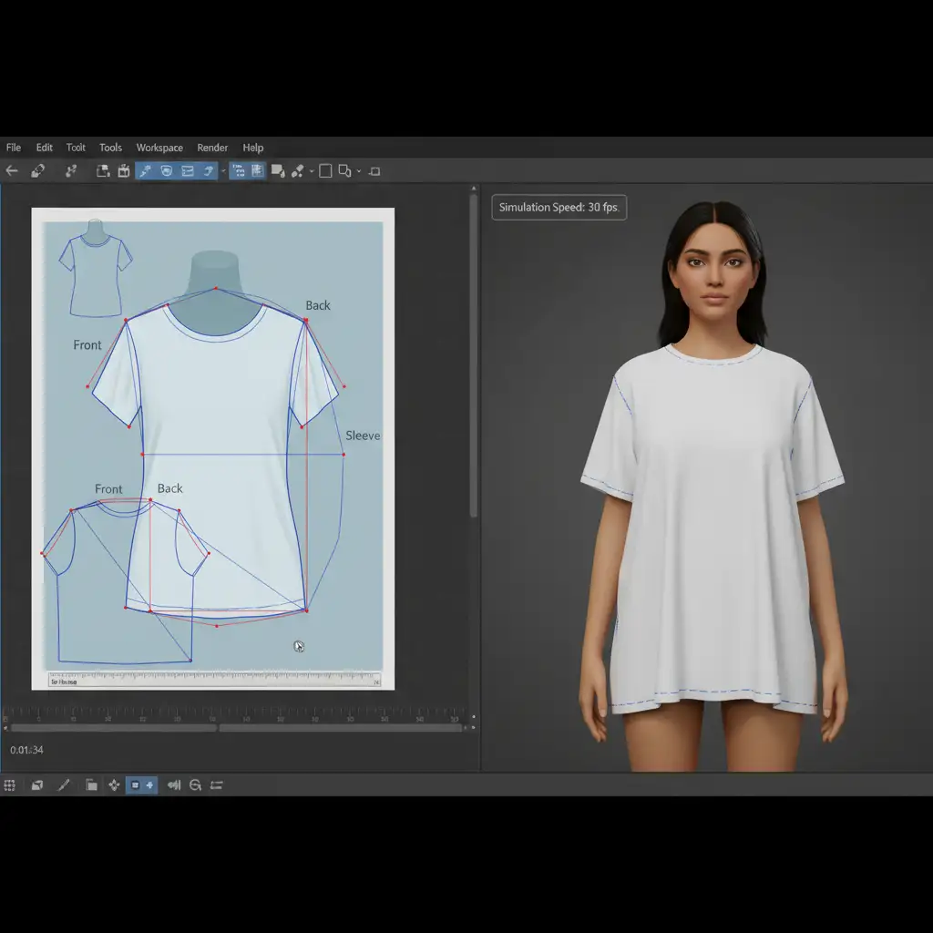933x933 pixels.
Task: Open the Workspace menu
Action: [159, 148]
